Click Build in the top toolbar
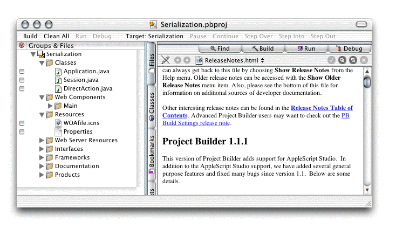 [30, 36]
